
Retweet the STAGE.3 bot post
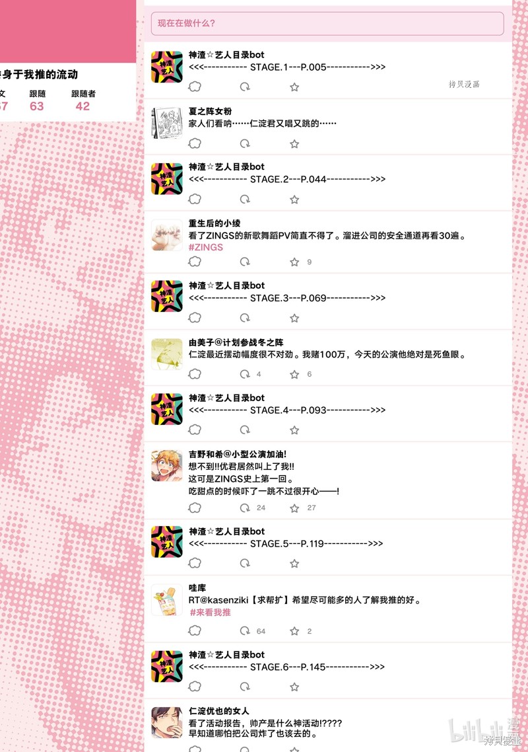(245, 318)
